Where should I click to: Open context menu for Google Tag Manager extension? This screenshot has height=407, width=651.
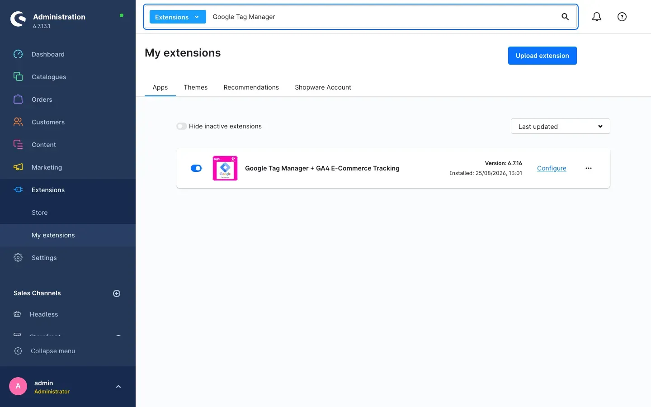point(589,168)
